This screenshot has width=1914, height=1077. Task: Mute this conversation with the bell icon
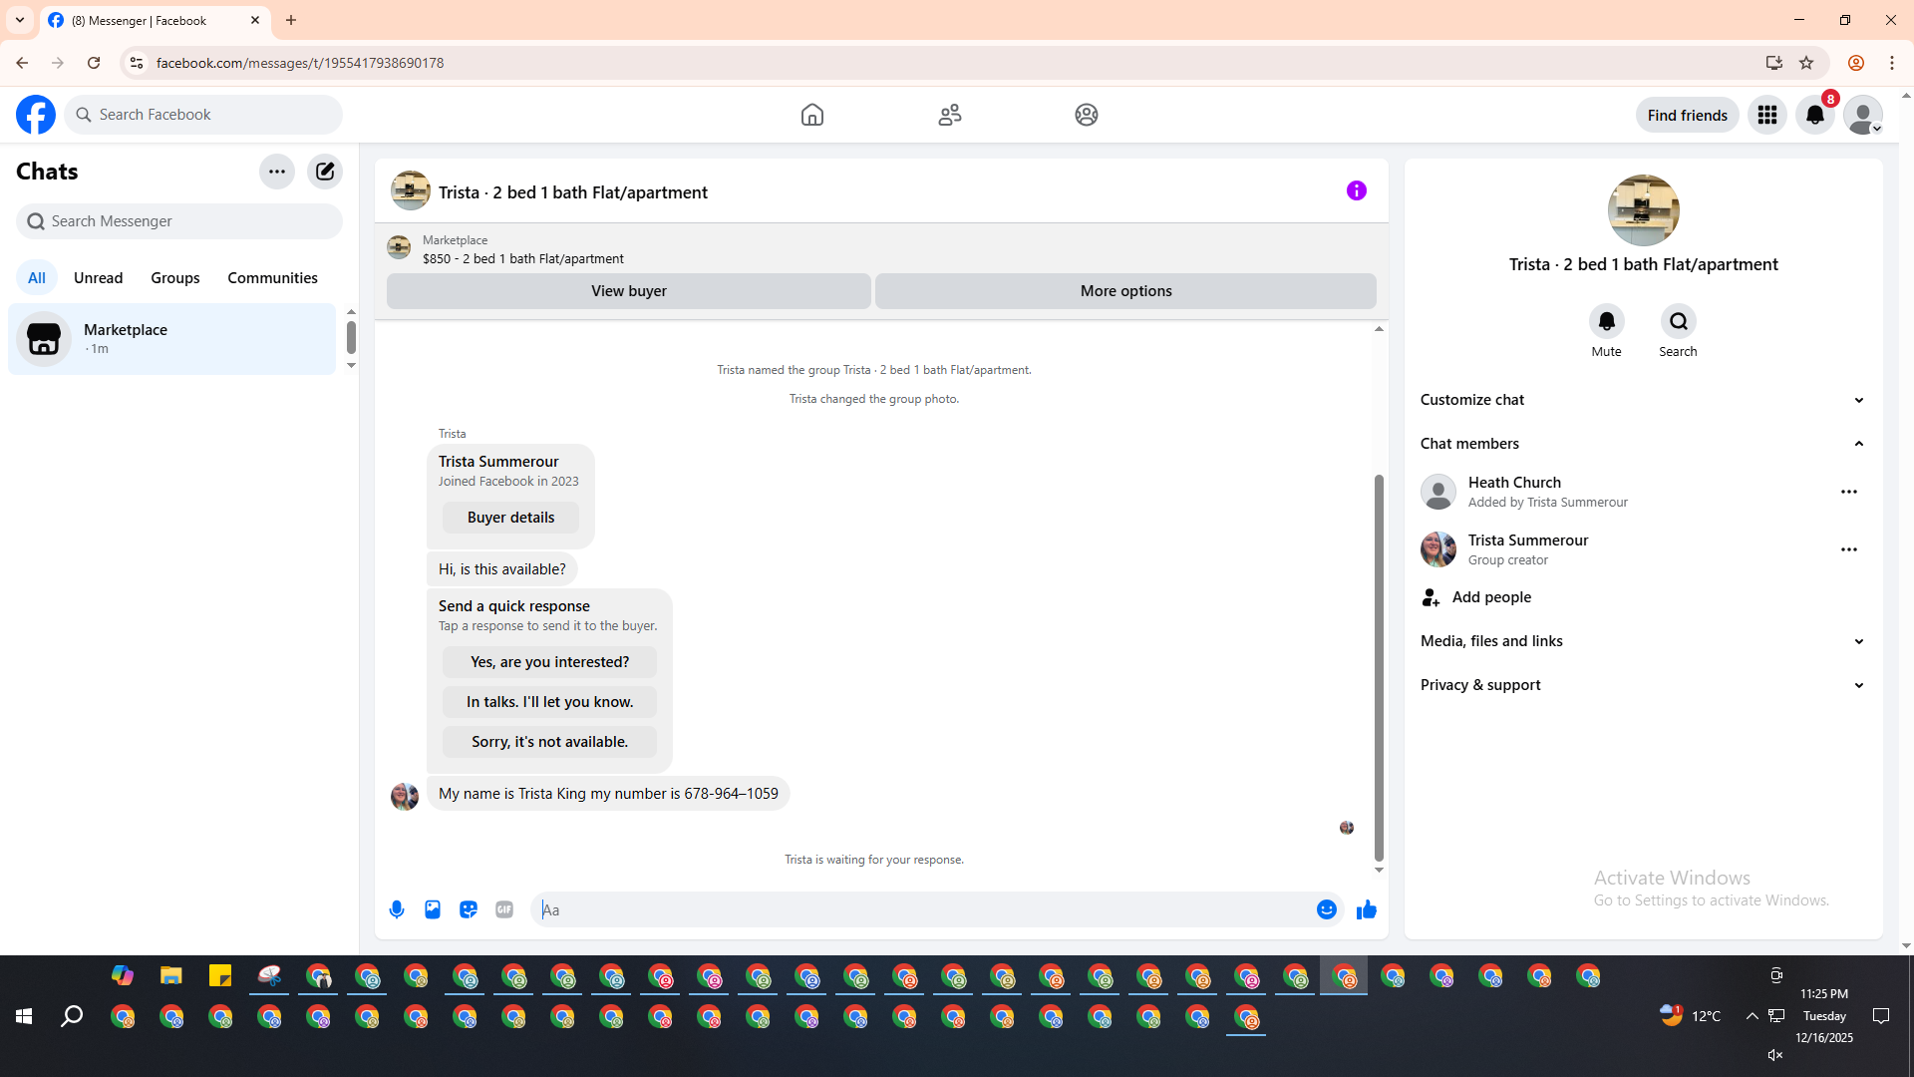(1607, 321)
